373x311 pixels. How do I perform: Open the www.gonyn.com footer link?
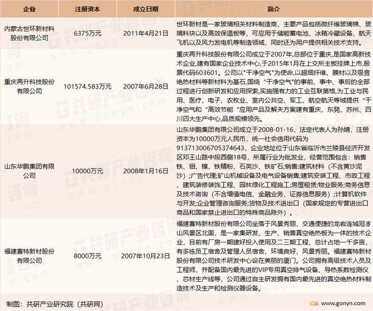point(343,304)
